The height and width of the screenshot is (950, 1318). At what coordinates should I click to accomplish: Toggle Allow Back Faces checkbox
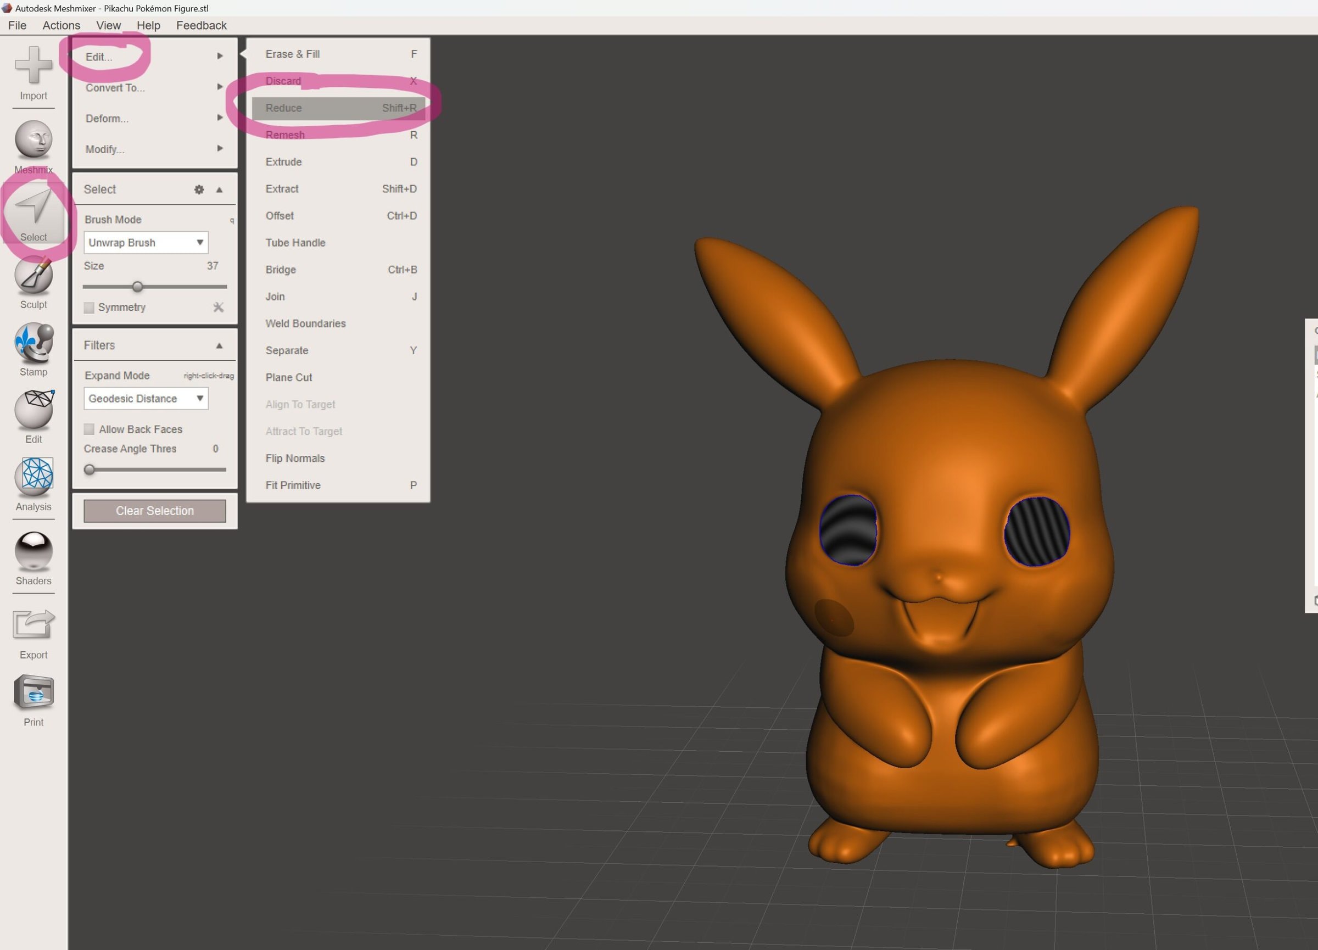89,429
